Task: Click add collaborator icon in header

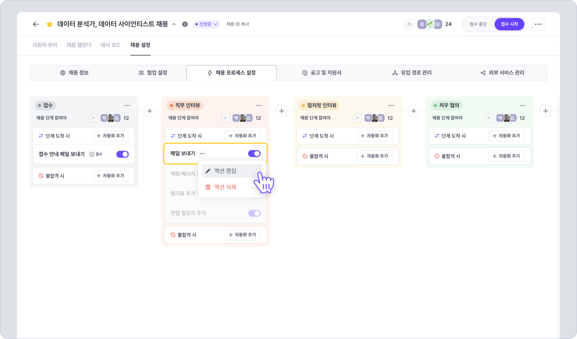Action: point(410,24)
